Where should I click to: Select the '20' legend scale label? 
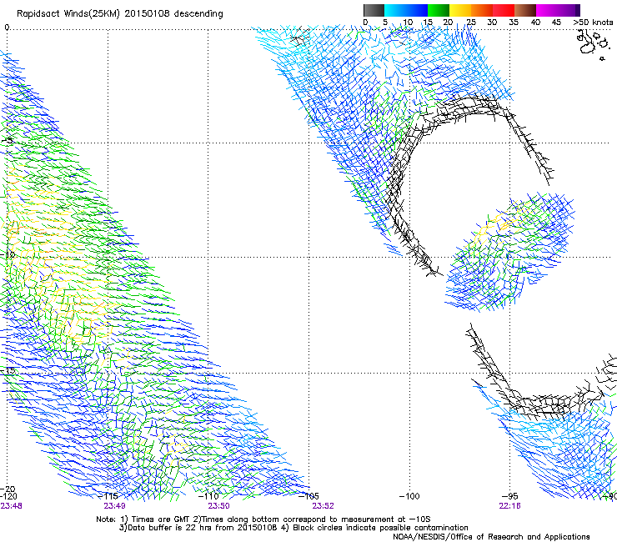tap(448, 23)
